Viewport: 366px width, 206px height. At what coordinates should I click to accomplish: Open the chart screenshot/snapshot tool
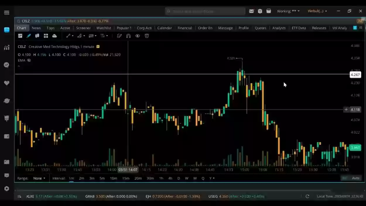click(20, 36)
